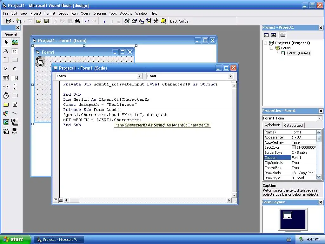Image resolution: width=325 pixels, height=244 pixels.
Task: Open the Add-Ins menu
Action: click(126, 13)
